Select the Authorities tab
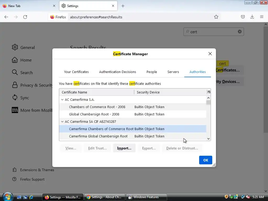Viewport: 268px width, 201px height. click(x=197, y=72)
